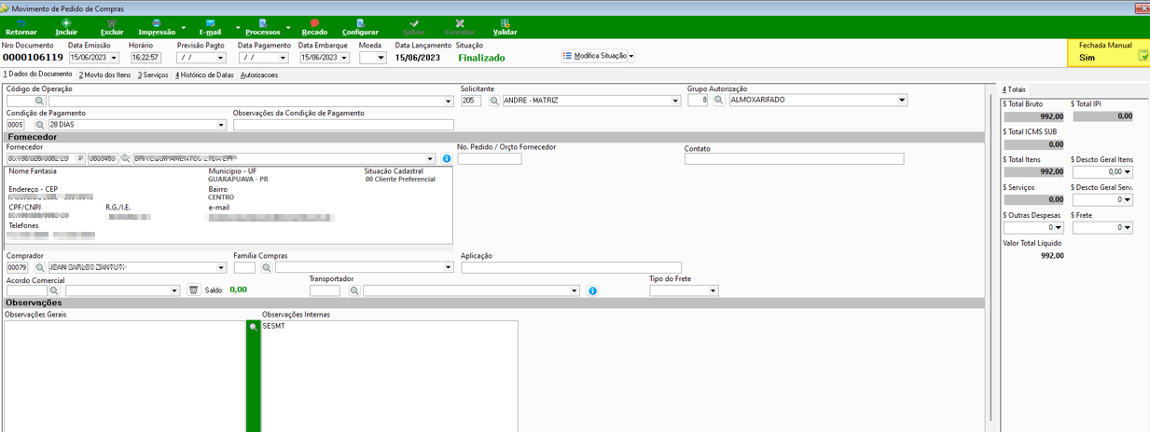This screenshot has width=1150, height=432.
Task: Switch to the Movto dos Itens tab
Action: tap(104, 74)
